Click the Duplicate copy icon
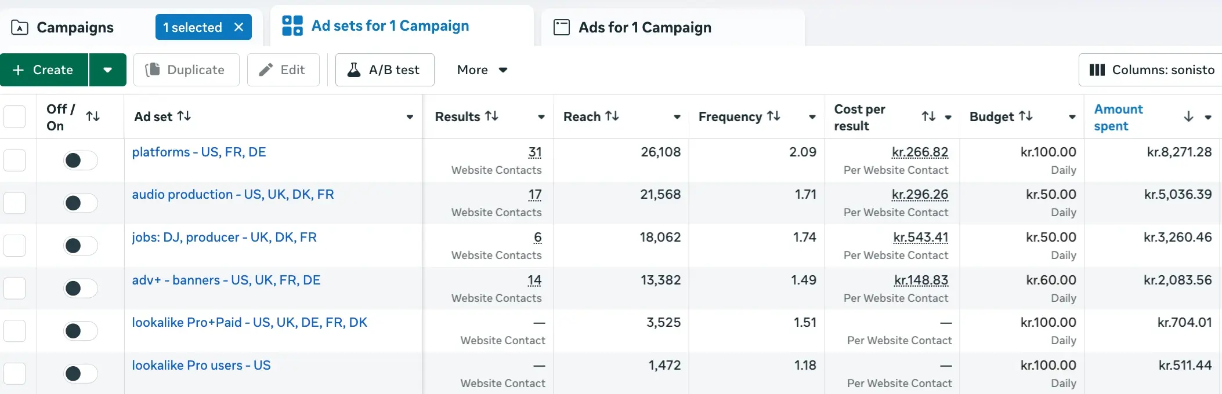The width and height of the screenshot is (1222, 394). (x=153, y=70)
